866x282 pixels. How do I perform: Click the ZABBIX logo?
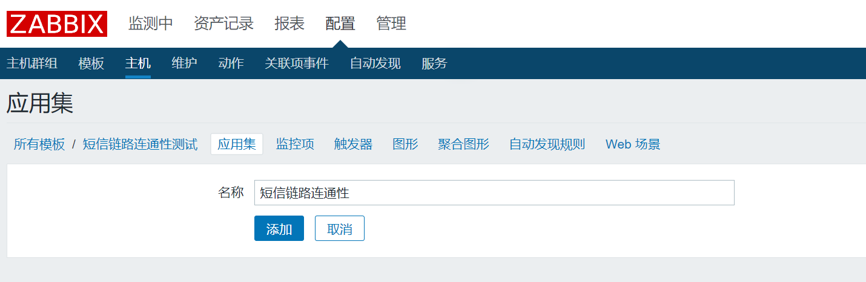57,24
